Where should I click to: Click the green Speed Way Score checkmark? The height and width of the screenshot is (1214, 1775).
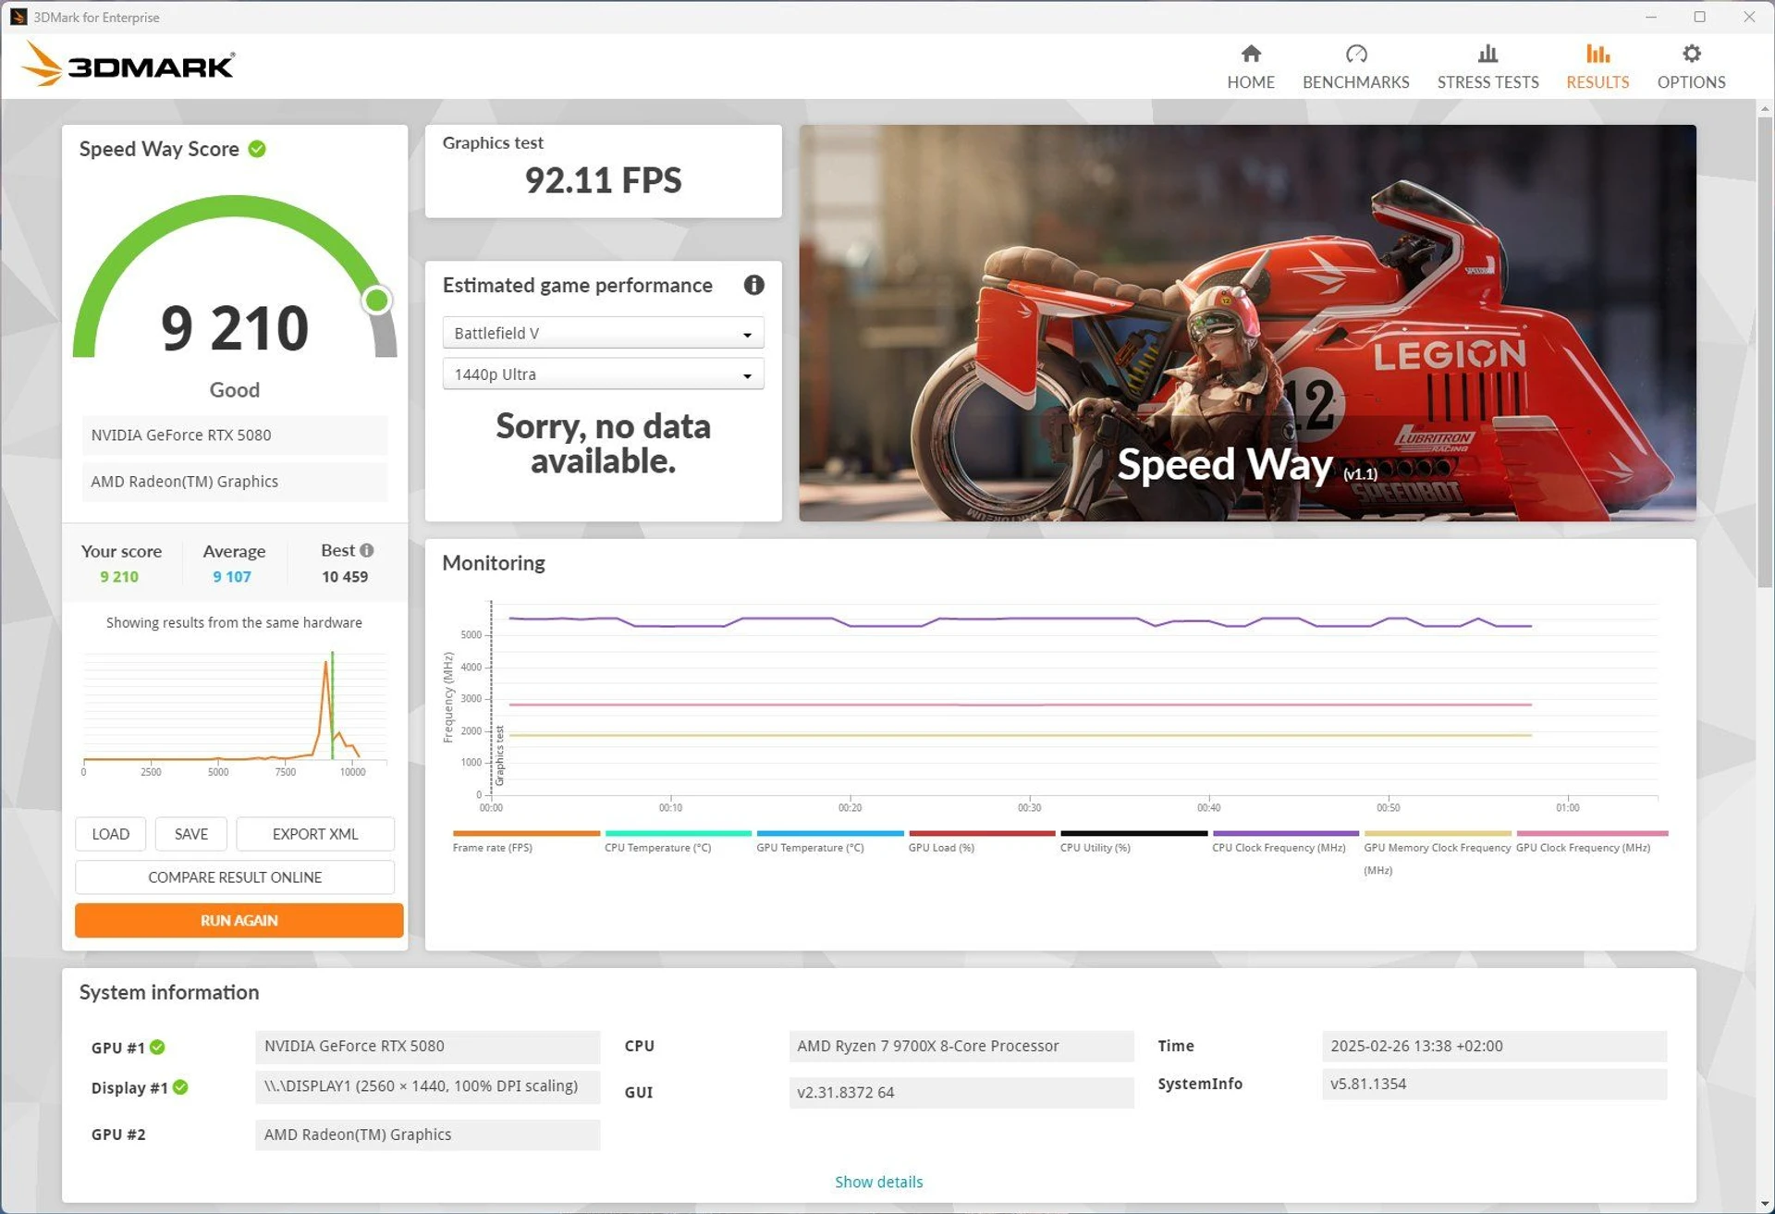click(x=257, y=149)
